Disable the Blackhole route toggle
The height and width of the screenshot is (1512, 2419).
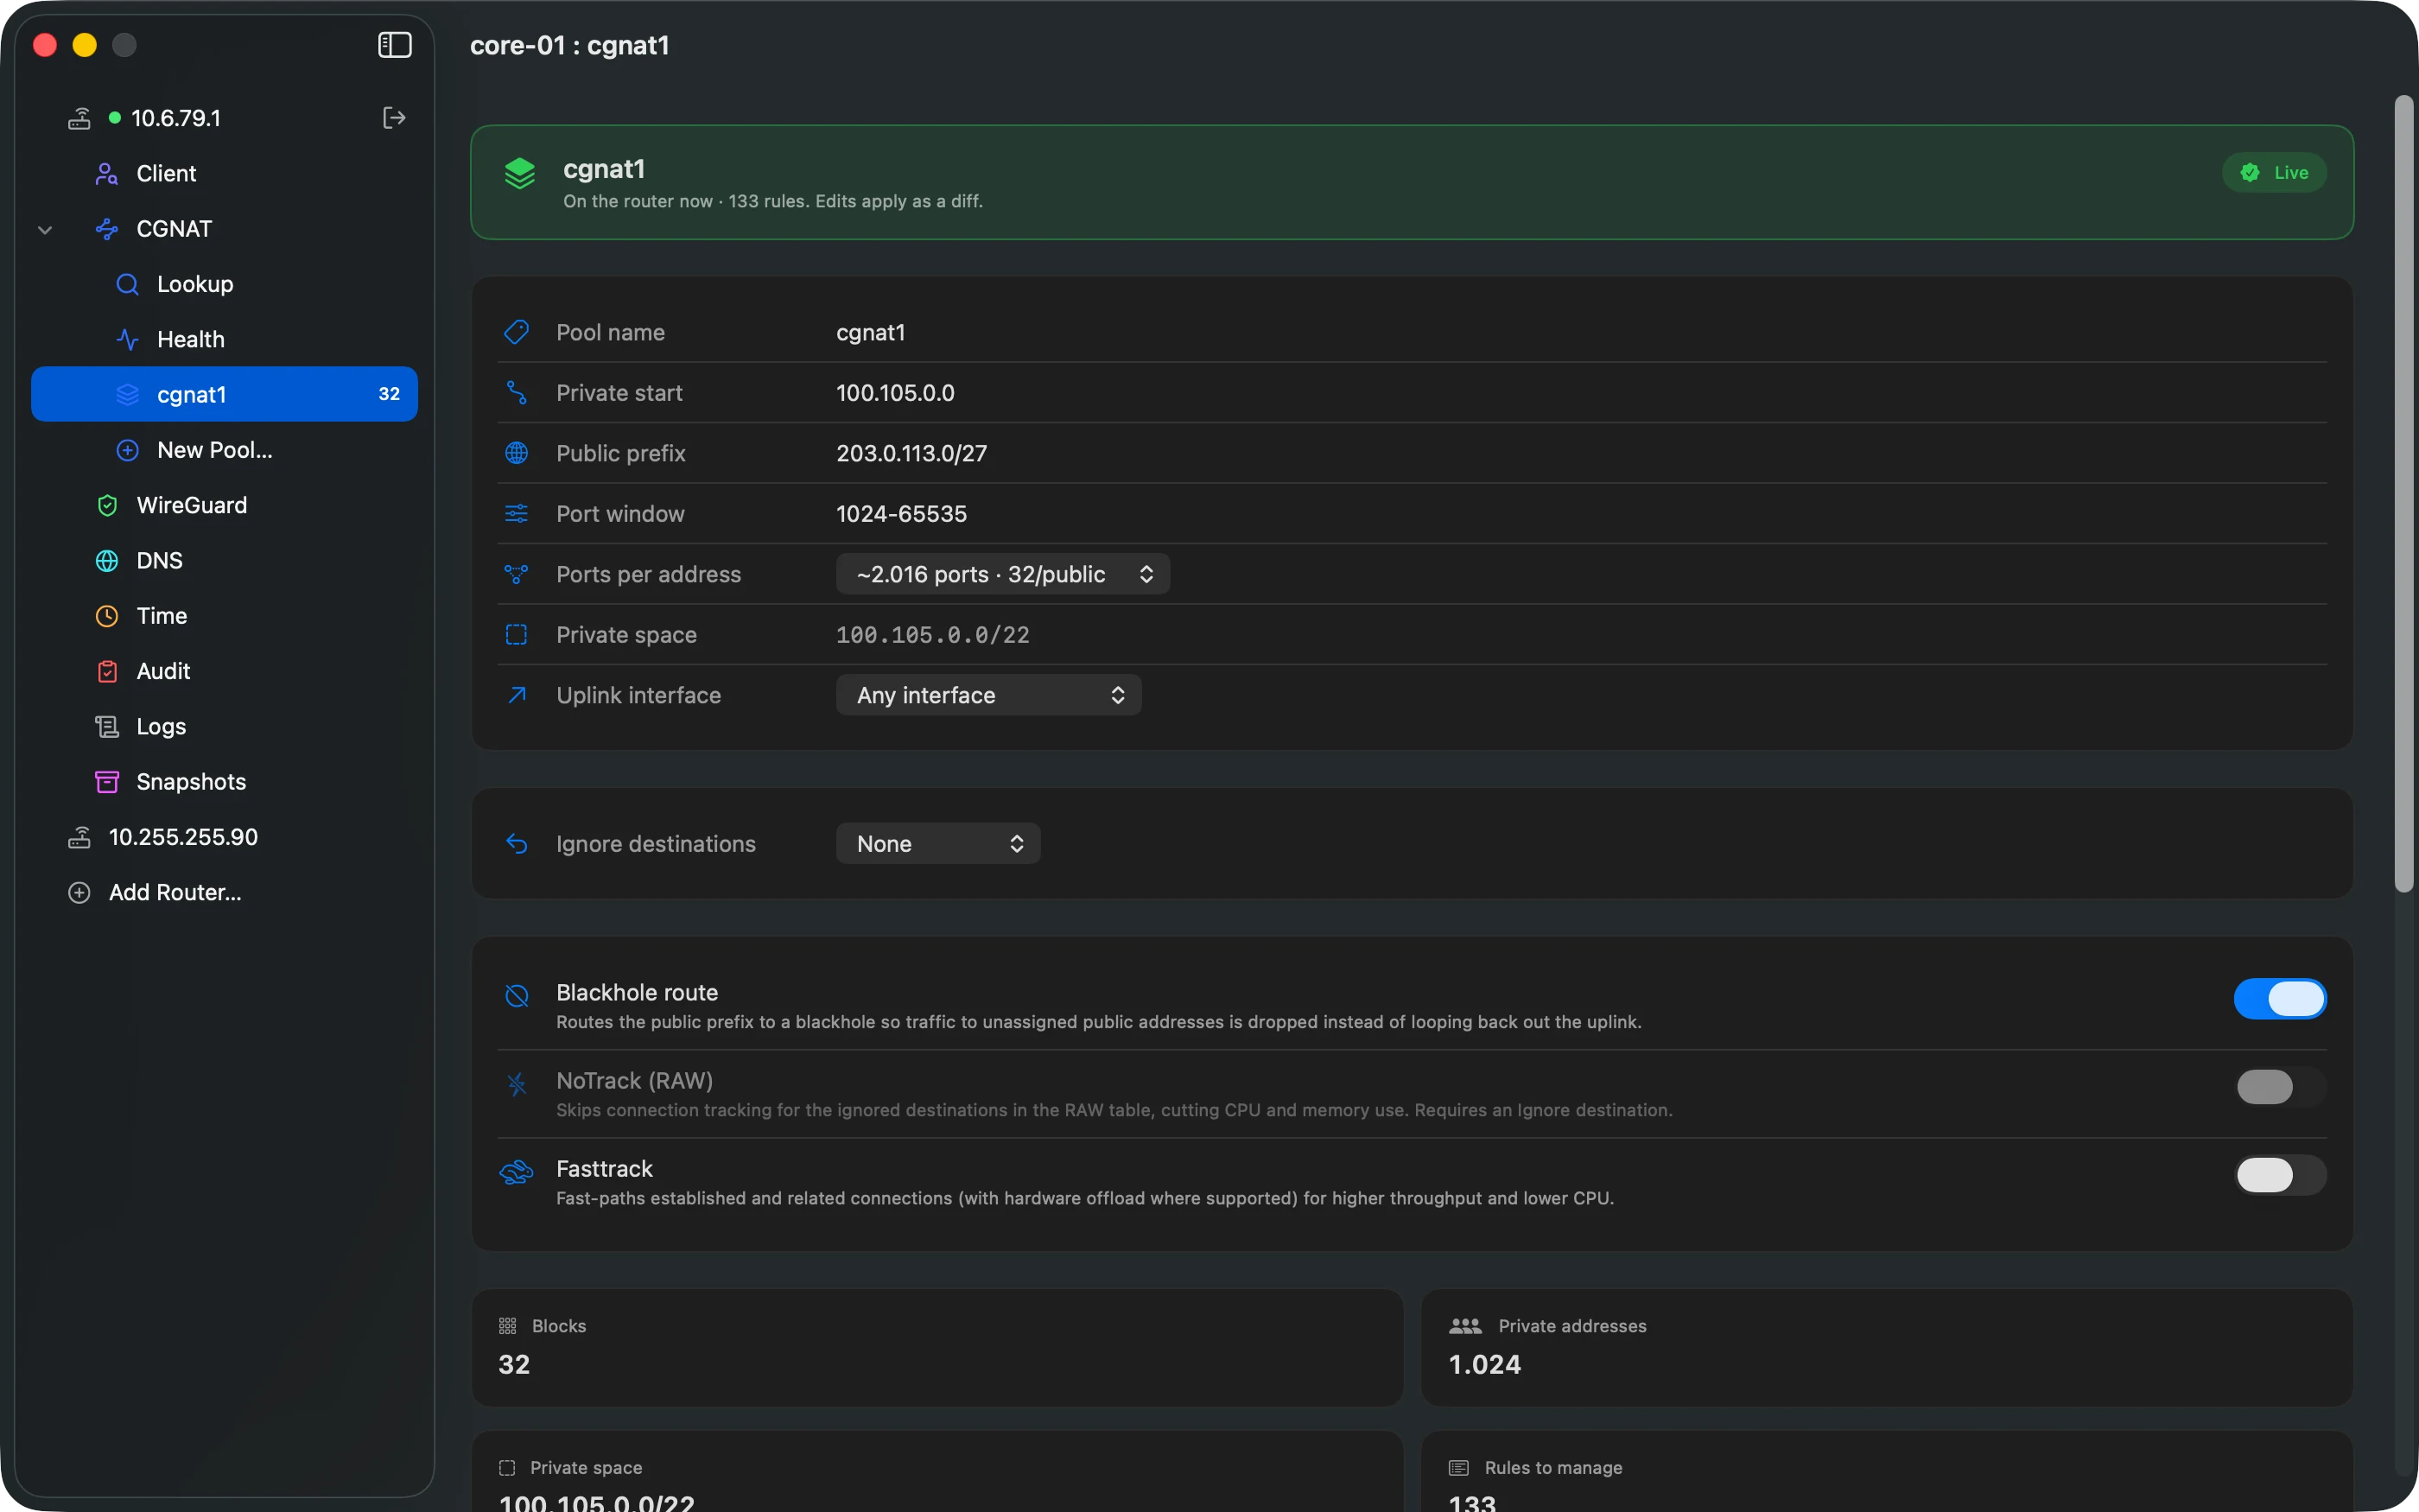tap(2280, 999)
